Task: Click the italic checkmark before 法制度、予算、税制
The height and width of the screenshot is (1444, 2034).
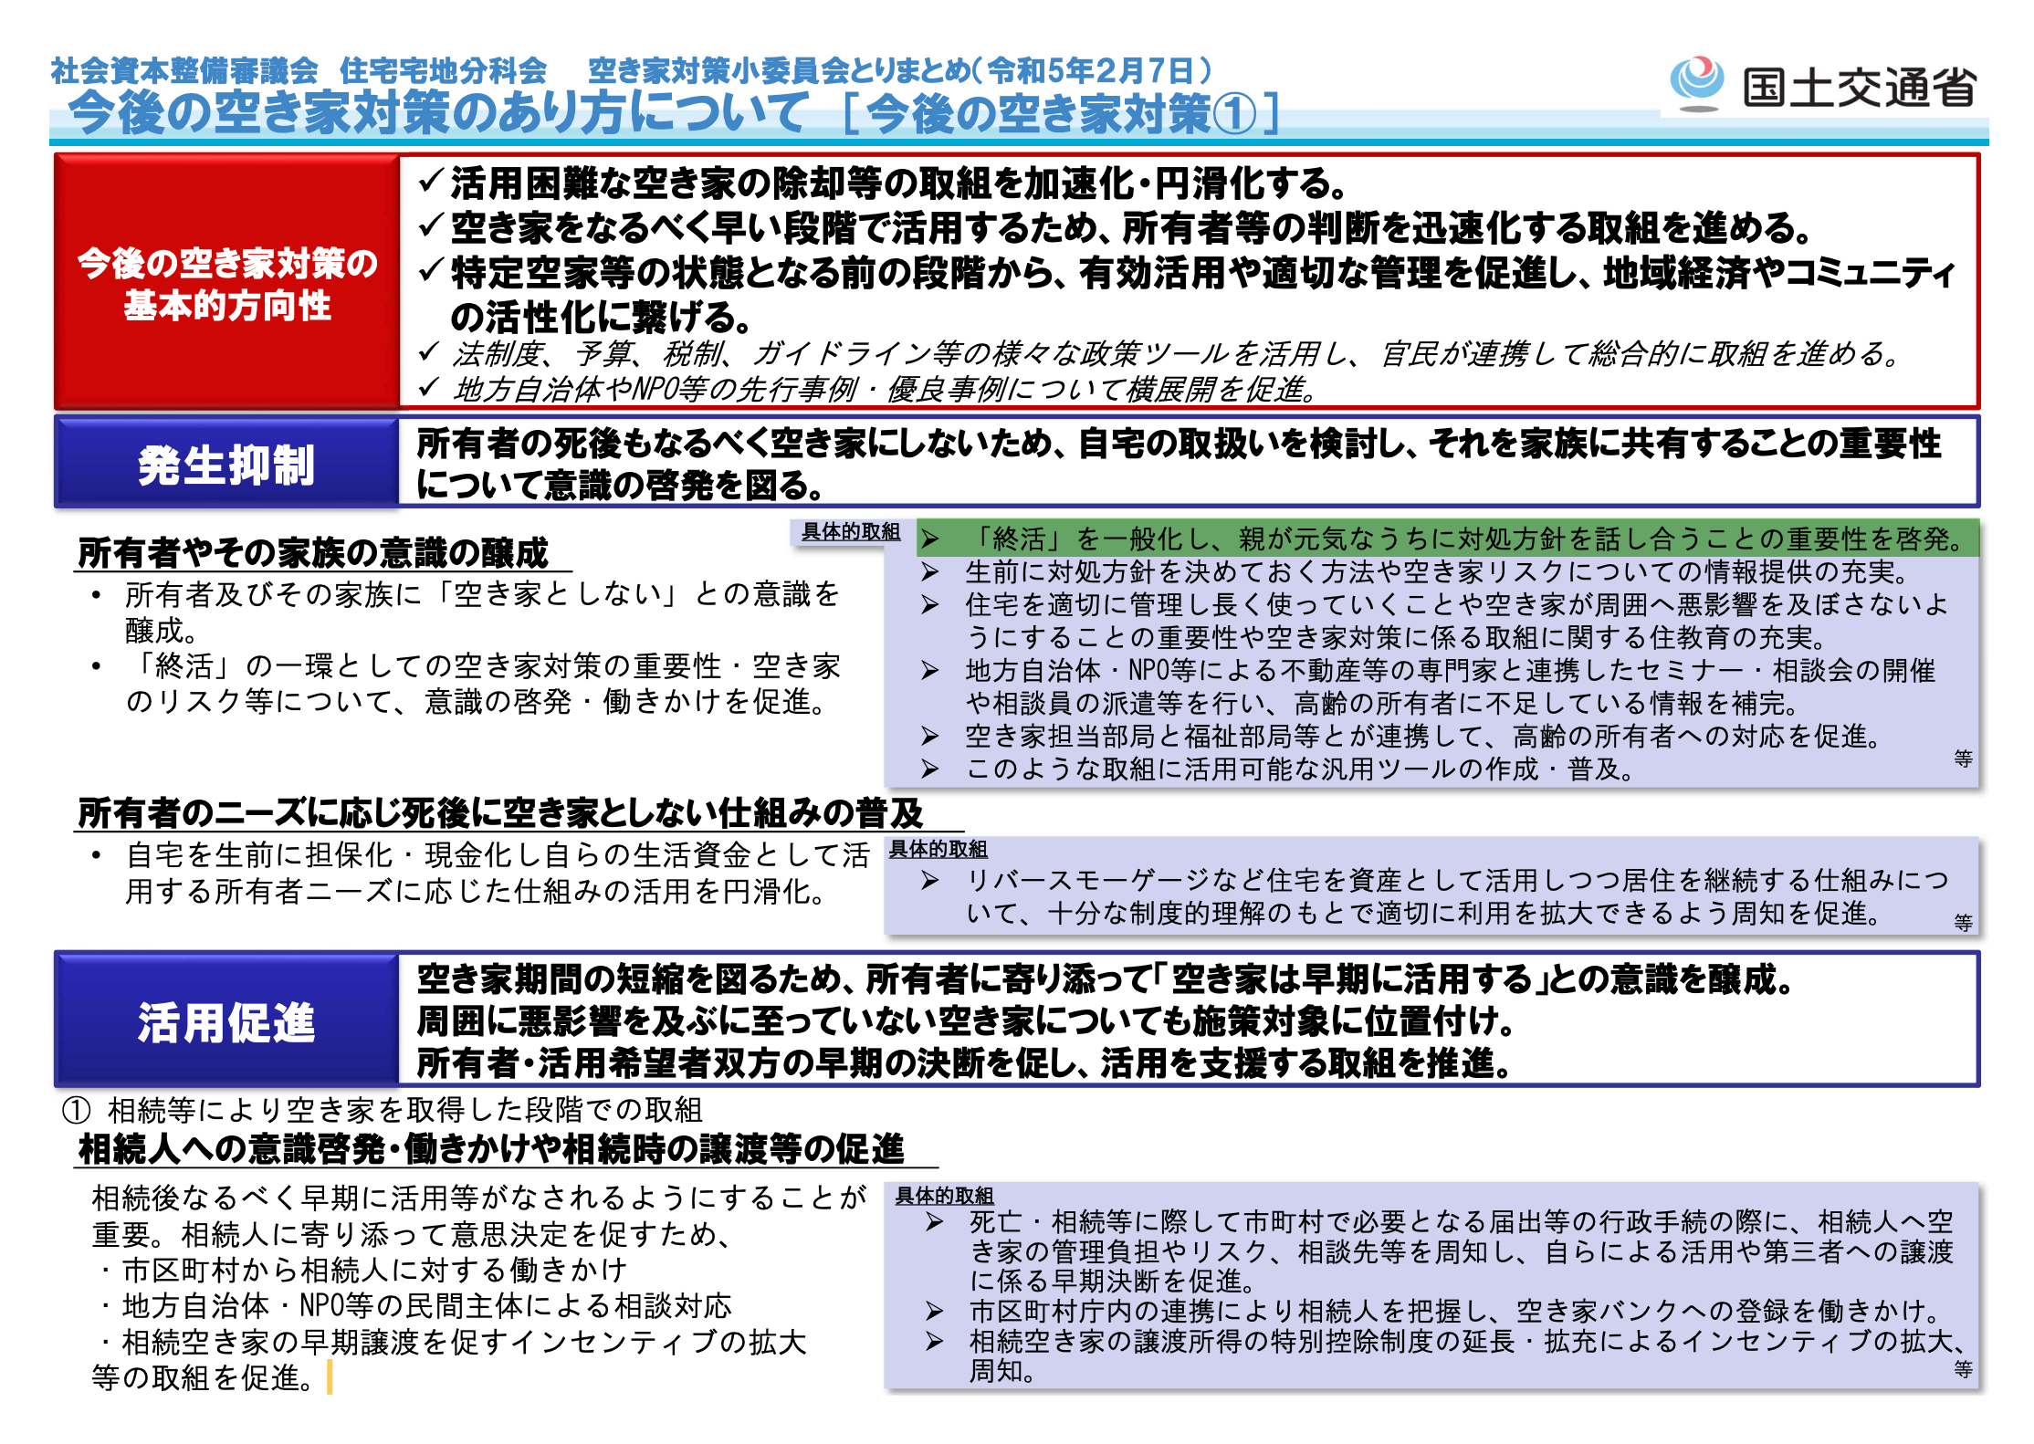Action: click(428, 352)
